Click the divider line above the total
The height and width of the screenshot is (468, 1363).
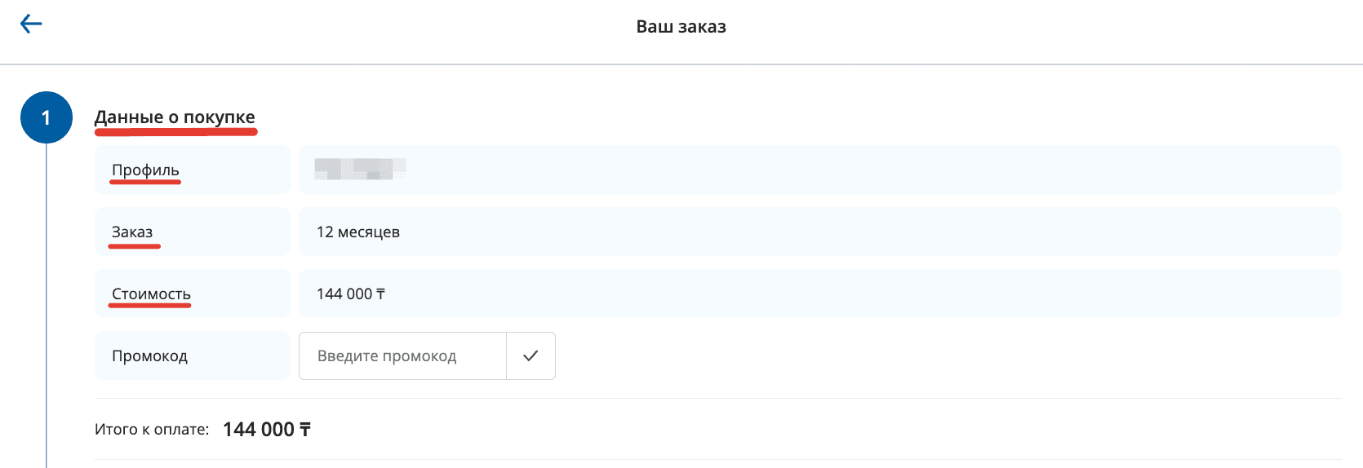tap(718, 399)
